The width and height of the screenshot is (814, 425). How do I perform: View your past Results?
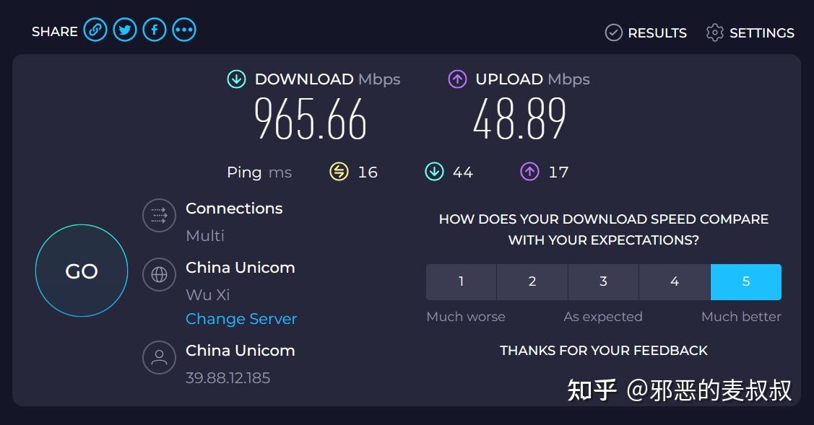pyautogui.click(x=645, y=32)
